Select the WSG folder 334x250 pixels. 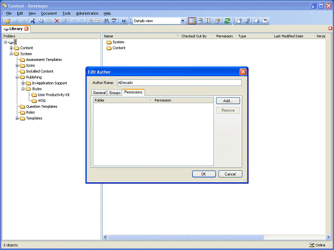tap(42, 101)
